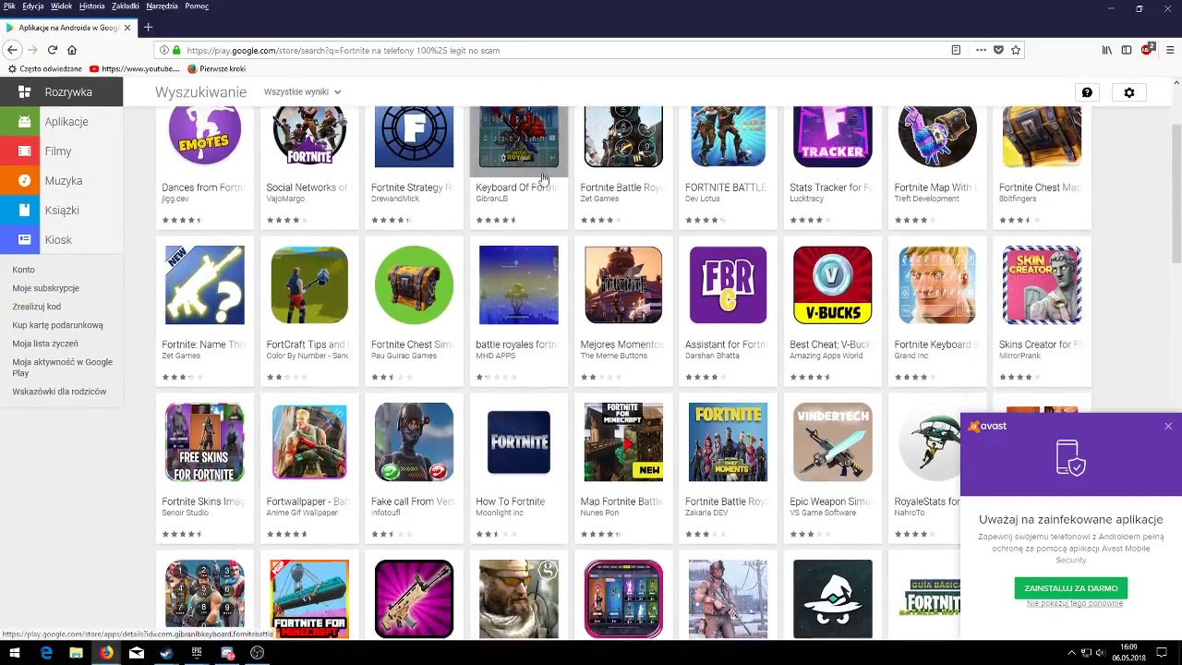Open Play Store help question icon
This screenshot has width=1182, height=665.
click(1087, 92)
